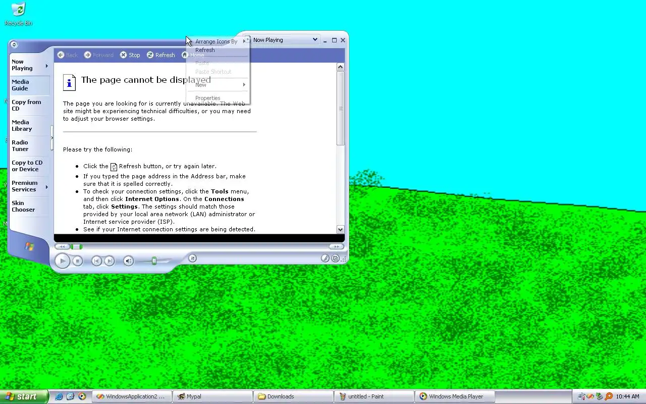
Task: Click the Back navigation button
Action: pos(68,55)
